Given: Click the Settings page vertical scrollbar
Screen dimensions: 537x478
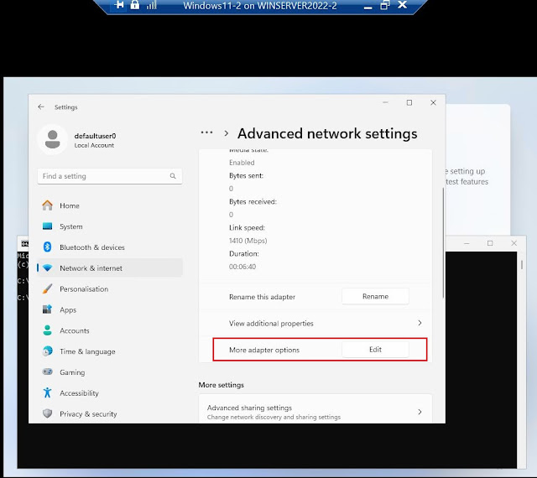Looking at the screenshot, I should pyautogui.click(x=444, y=243).
